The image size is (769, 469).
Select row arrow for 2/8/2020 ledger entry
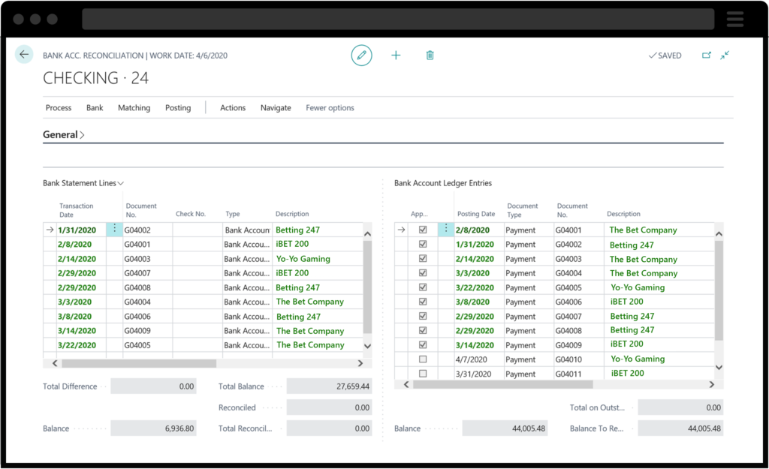coord(401,230)
